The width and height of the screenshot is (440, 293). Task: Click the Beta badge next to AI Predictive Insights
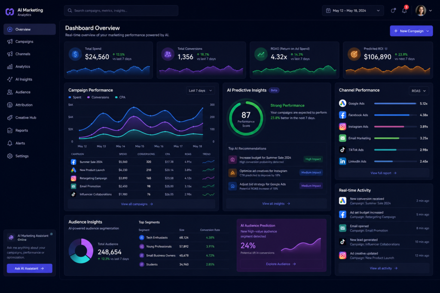[x=274, y=90]
